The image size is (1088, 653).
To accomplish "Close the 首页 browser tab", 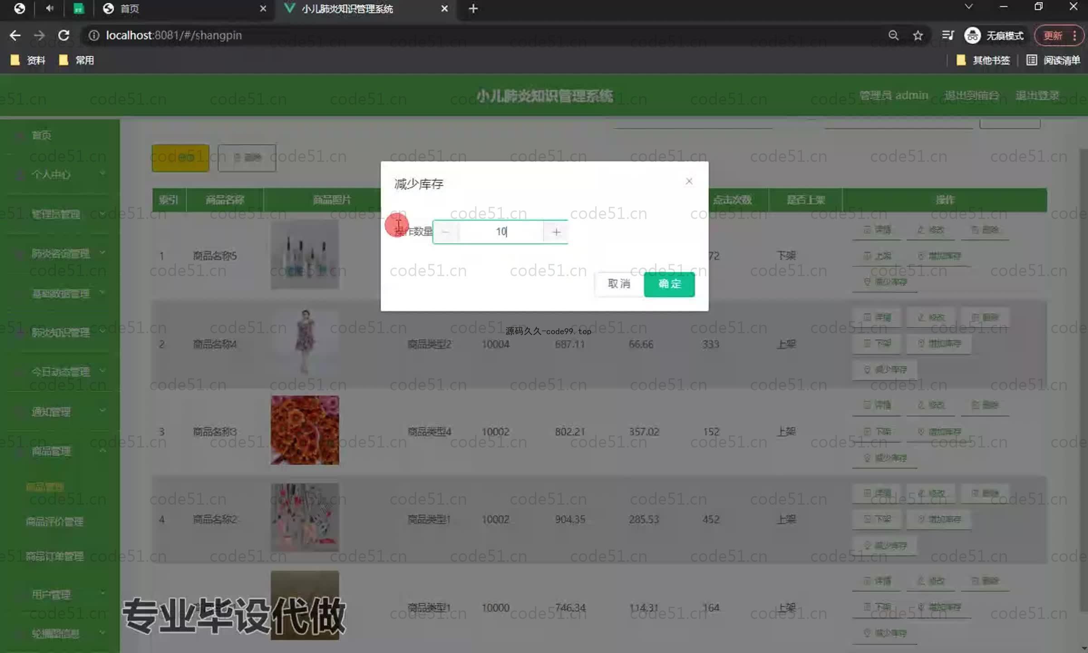I will click(263, 9).
